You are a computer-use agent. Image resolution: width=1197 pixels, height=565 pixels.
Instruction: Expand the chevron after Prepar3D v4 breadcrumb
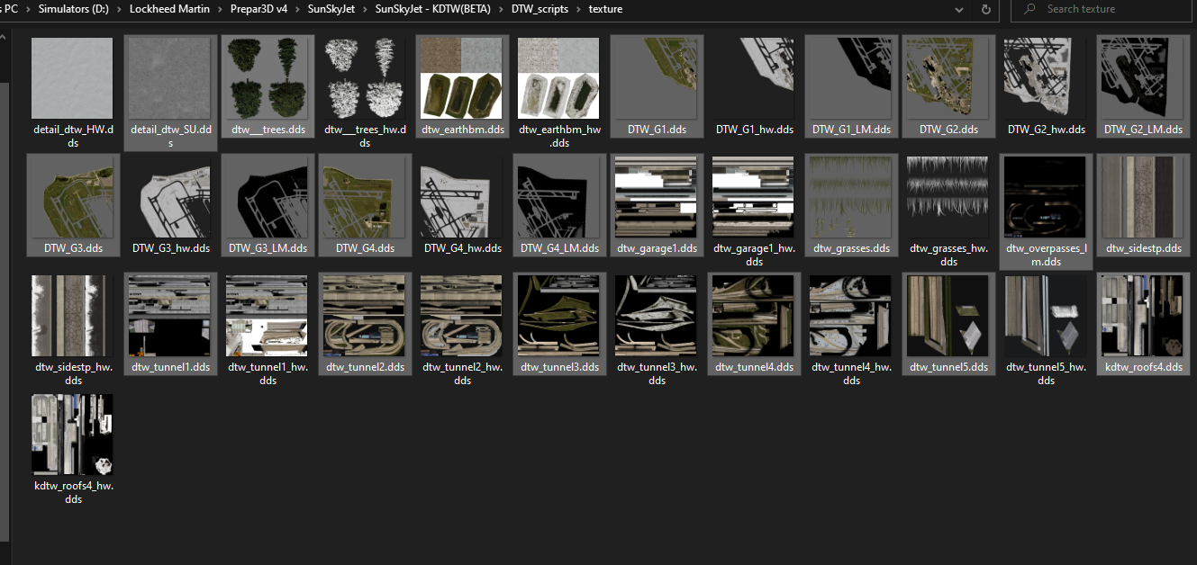tap(295, 9)
